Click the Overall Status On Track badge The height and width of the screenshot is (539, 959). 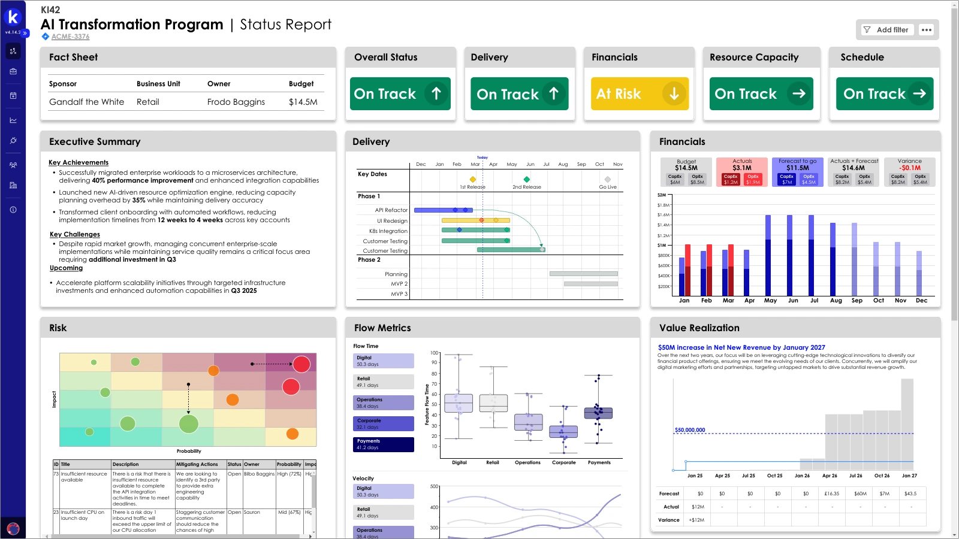click(400, 94)
